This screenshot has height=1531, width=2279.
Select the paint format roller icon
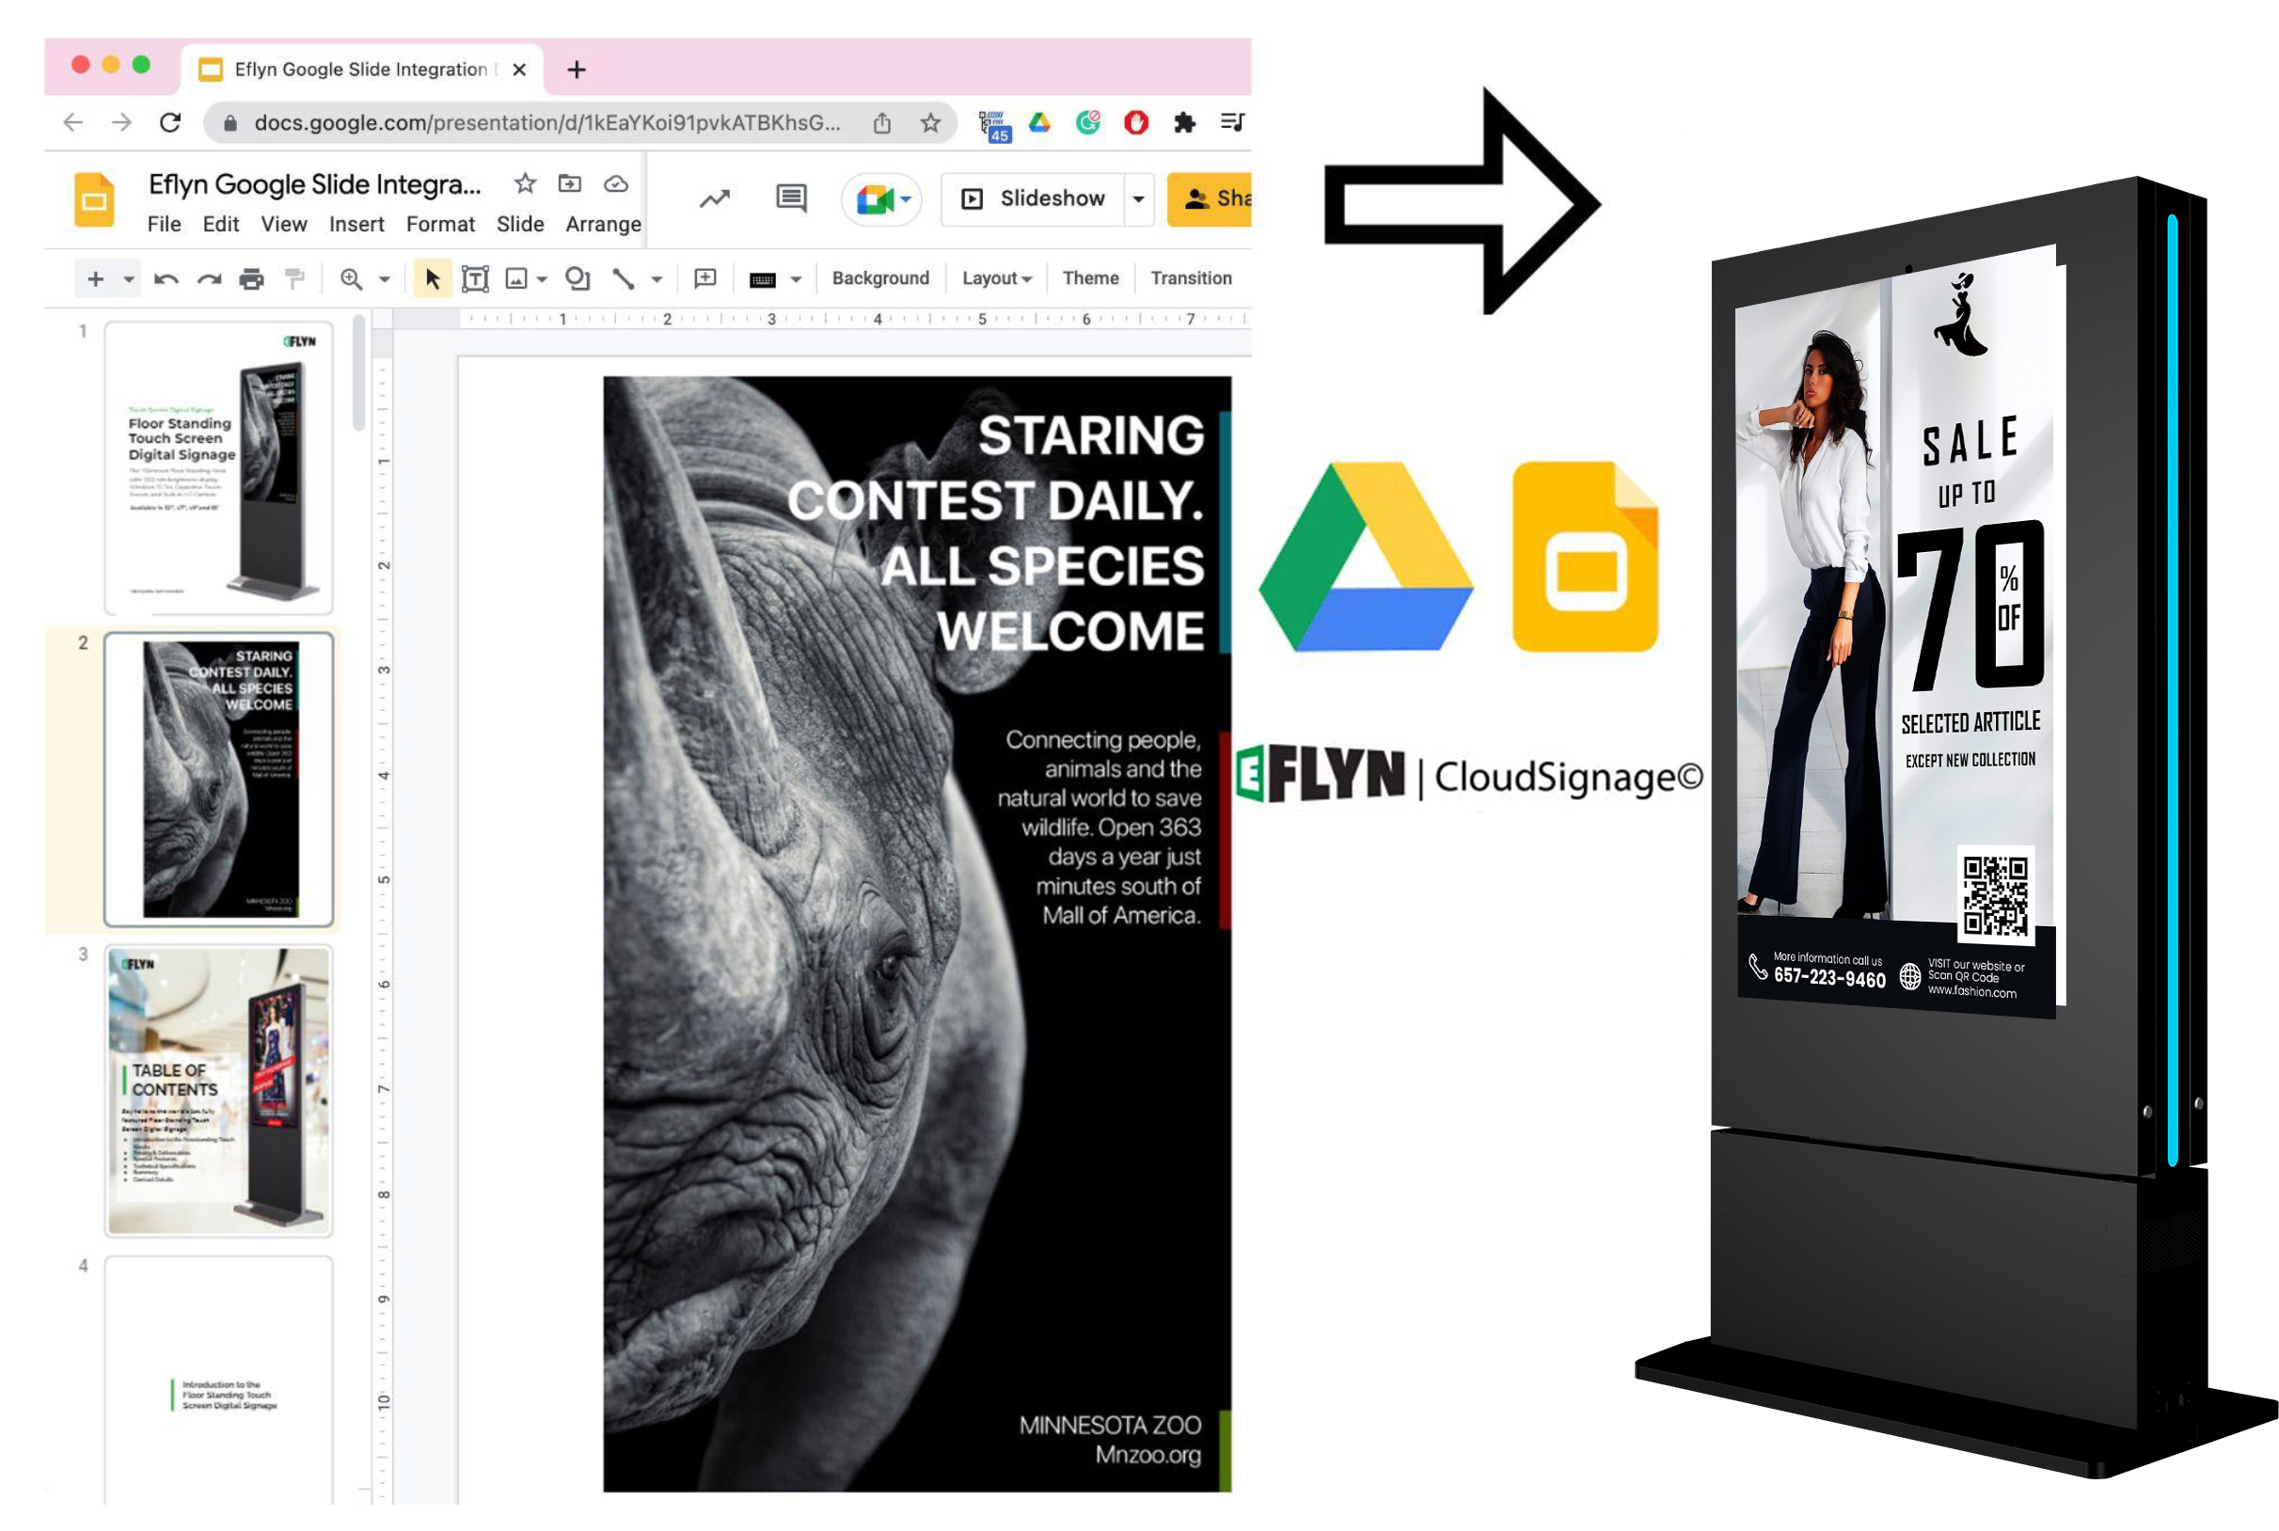295,279
